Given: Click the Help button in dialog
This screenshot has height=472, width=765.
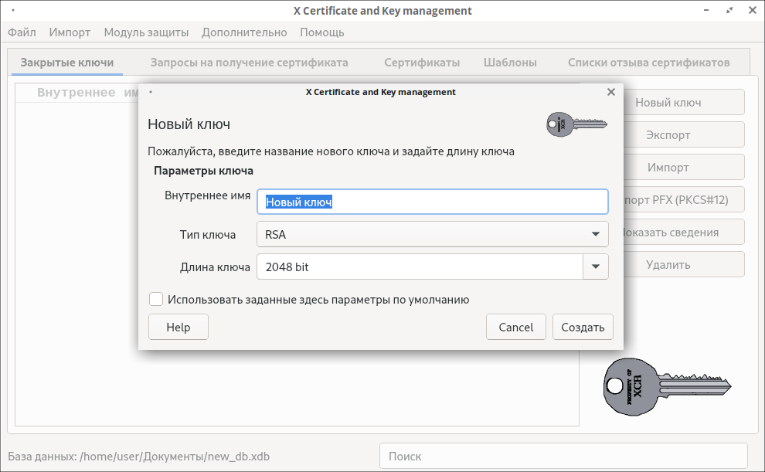Looking at the screenshot, I should [x=178, y=327].
